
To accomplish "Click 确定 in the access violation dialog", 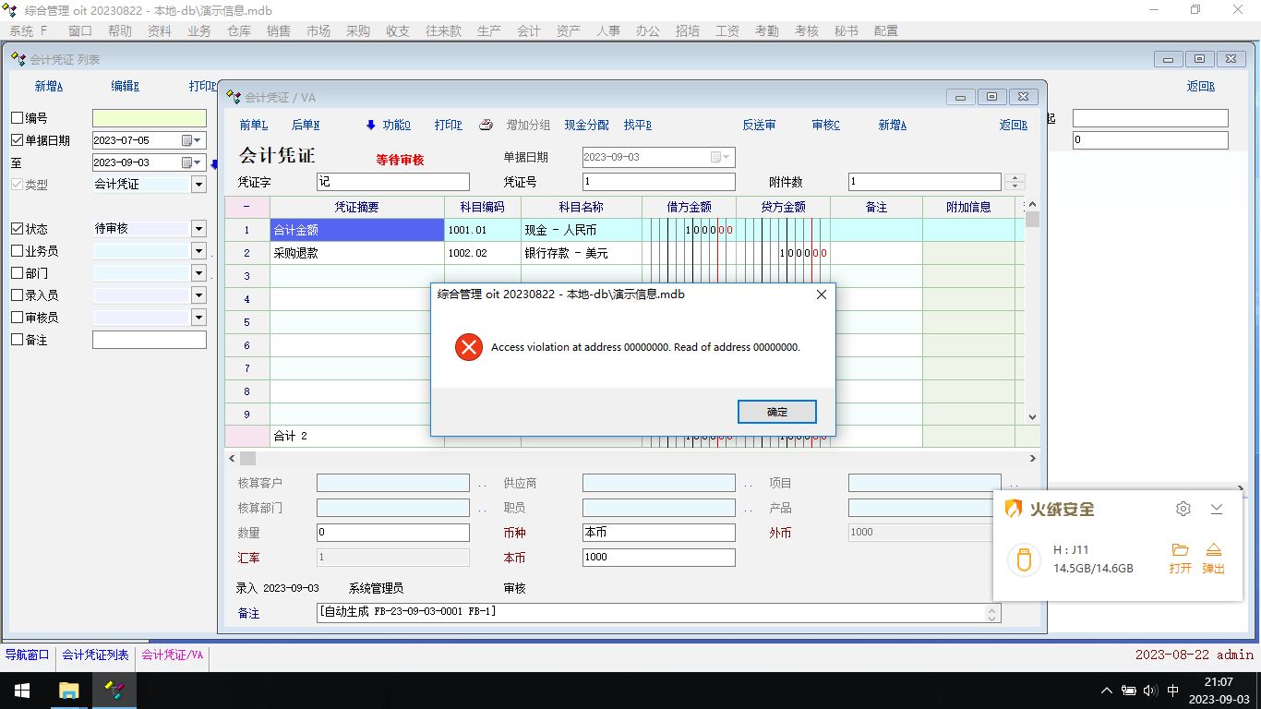I will (x=776, y=412).
